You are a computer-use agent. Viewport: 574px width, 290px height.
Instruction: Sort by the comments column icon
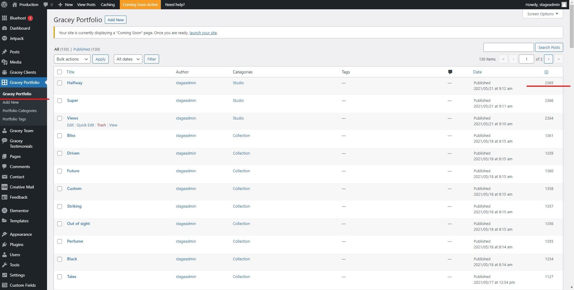click(450, 72)
